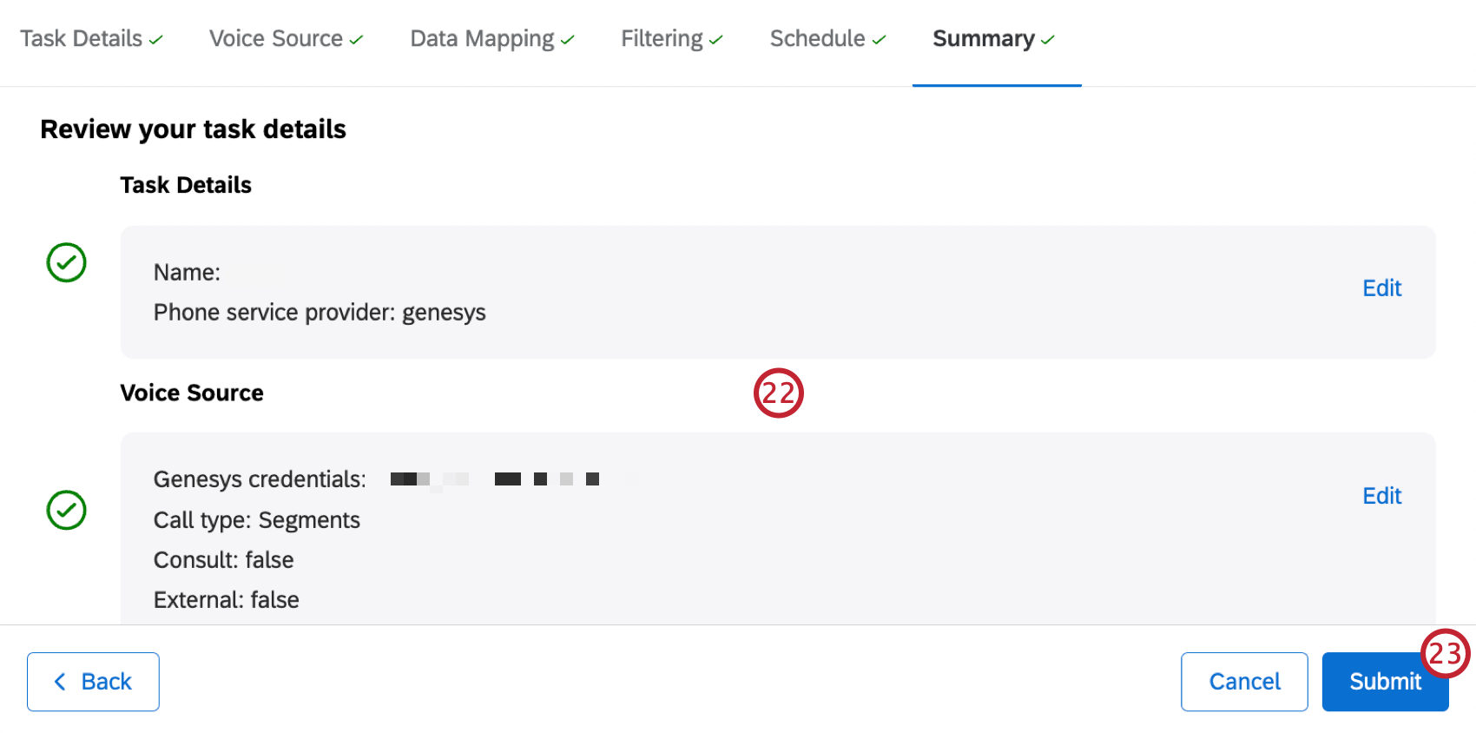Click the green checkmark beside Schedule tab
The image size is (1476, 733).
coord(879,38)
